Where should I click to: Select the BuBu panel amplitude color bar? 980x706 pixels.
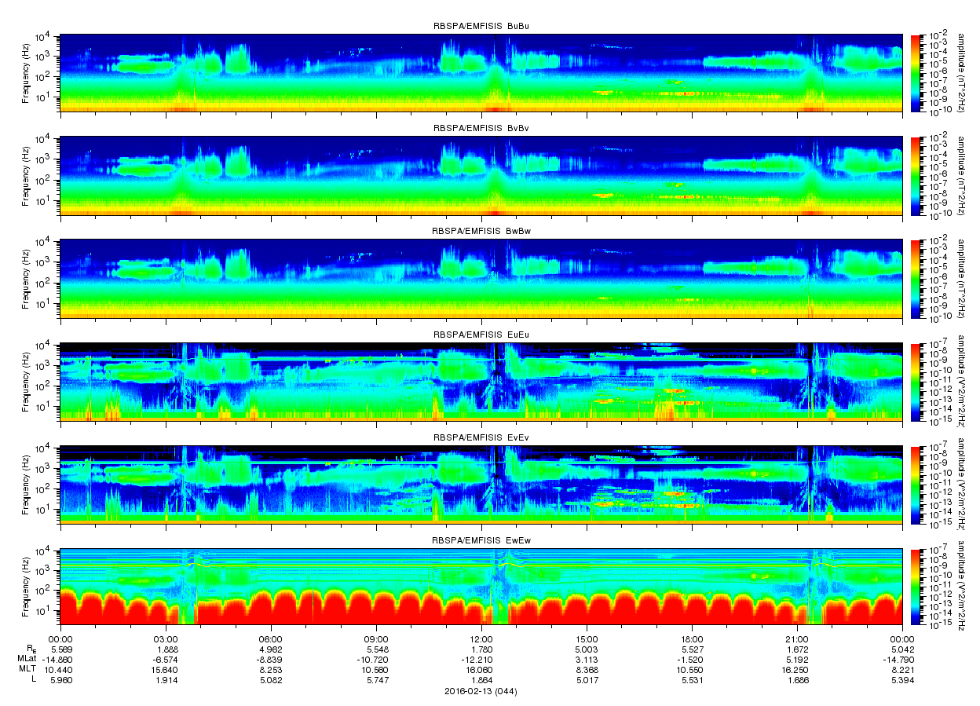coord(915,73)
